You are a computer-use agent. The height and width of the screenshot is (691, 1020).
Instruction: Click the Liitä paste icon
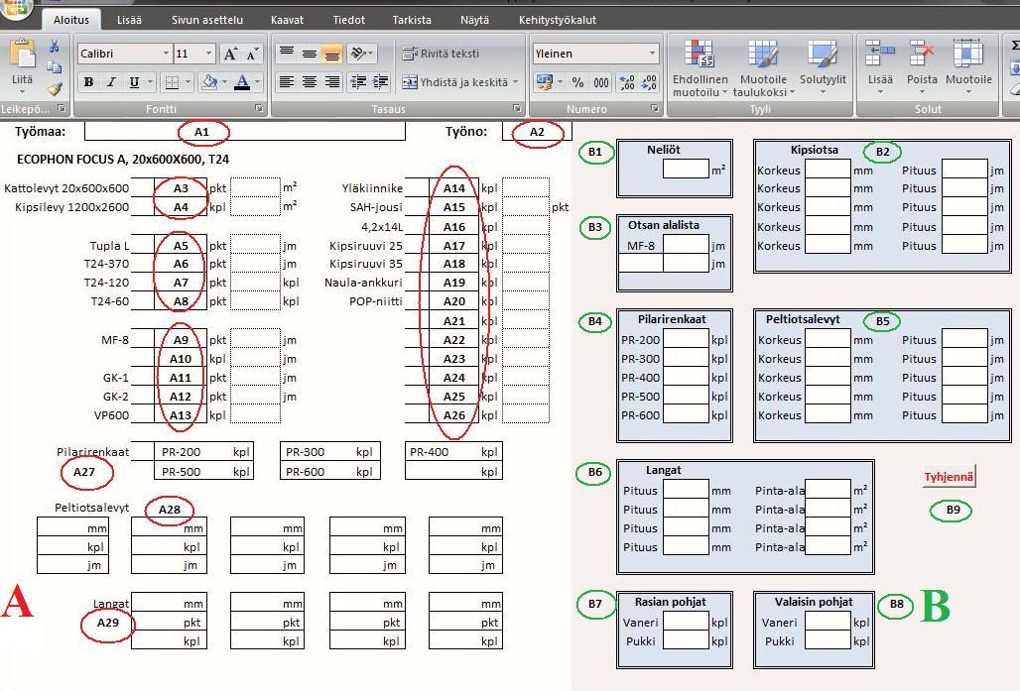point(22,56)
